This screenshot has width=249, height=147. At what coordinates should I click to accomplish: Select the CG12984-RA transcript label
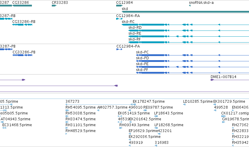click(x=128, y=16)
